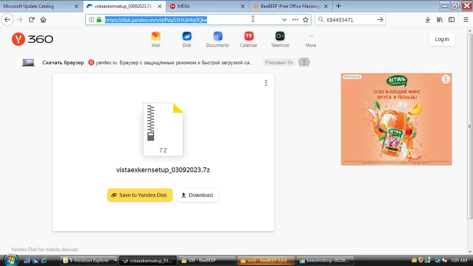Open the Firefox downloads panel
Screen dimensions: 473x266
coord(428,20)
